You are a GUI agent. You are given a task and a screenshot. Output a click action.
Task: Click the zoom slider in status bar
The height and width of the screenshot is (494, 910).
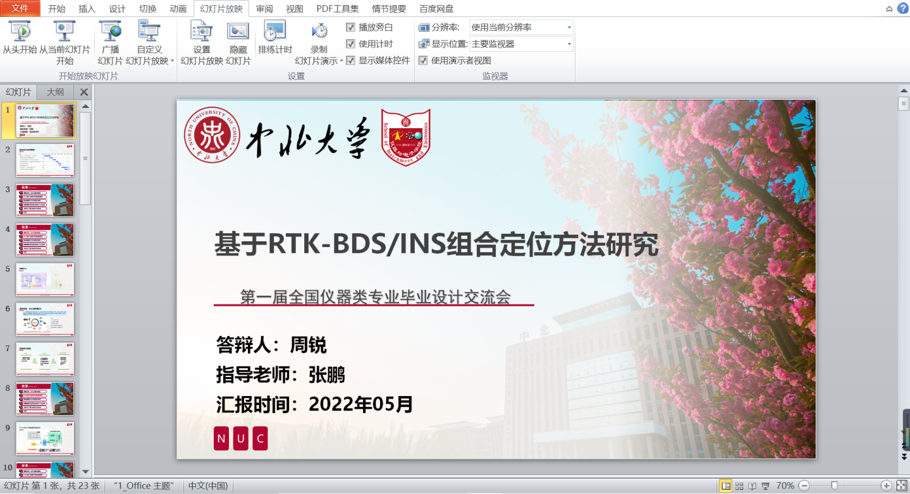point(835,486)
